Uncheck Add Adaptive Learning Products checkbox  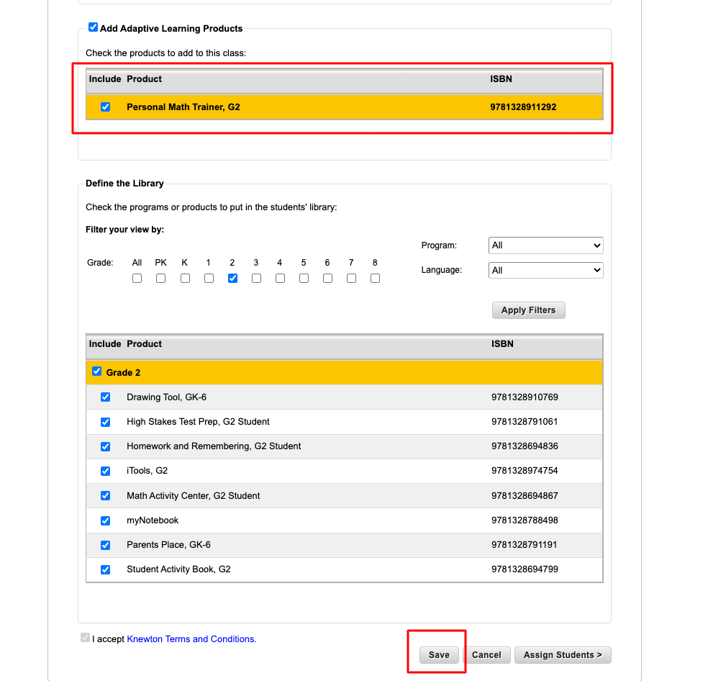(93, 27)
